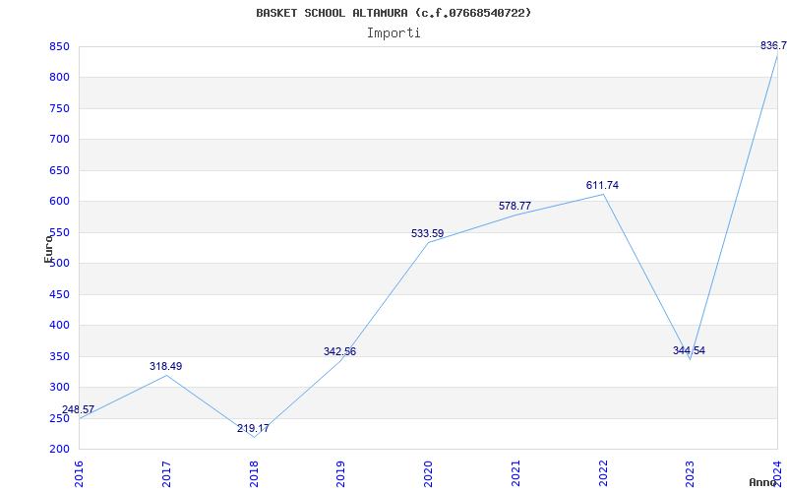Select the 'Importi' subtitle text
This screenshot has height=492, width=787.
tap(393, 33)
